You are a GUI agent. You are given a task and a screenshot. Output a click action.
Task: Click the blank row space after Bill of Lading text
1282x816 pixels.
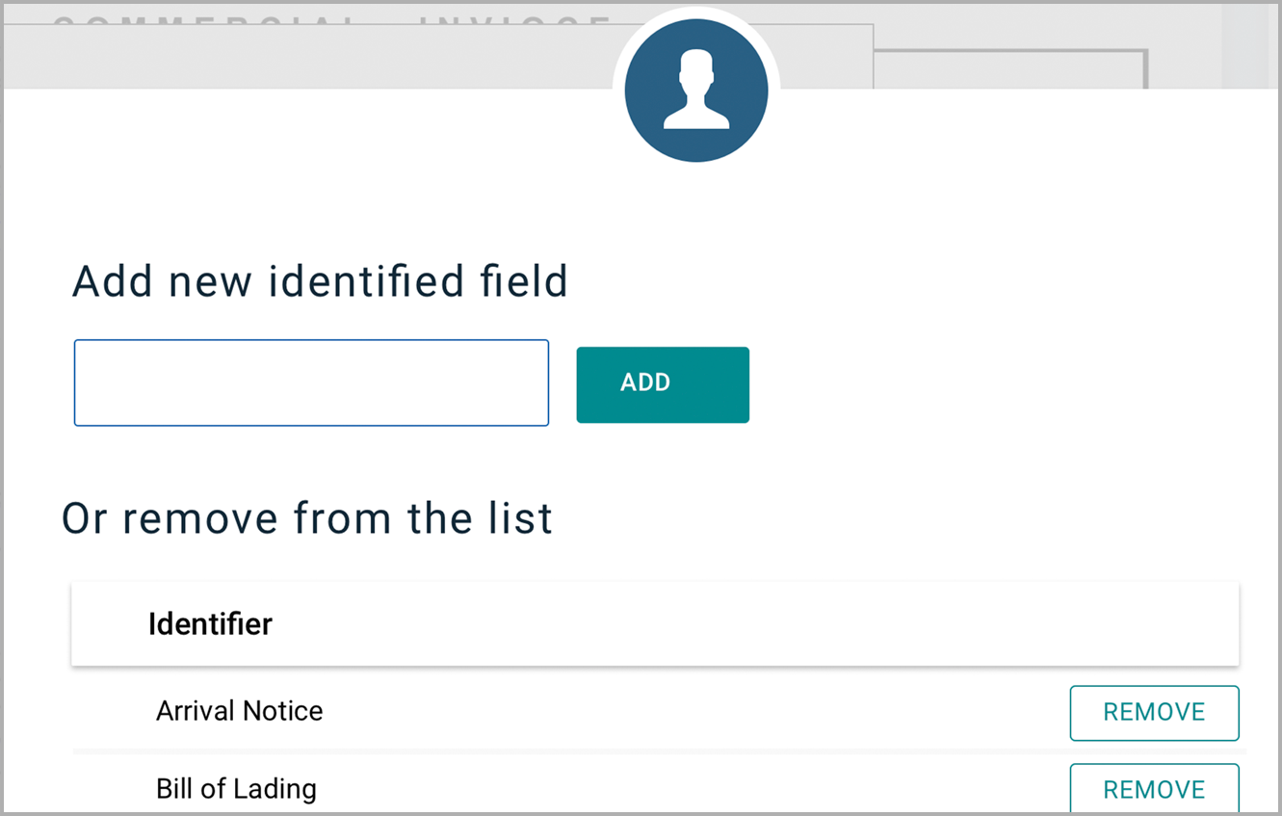(674, 790)
